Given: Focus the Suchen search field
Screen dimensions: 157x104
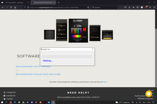Looking at the screenshot, I should pos(104,7).
